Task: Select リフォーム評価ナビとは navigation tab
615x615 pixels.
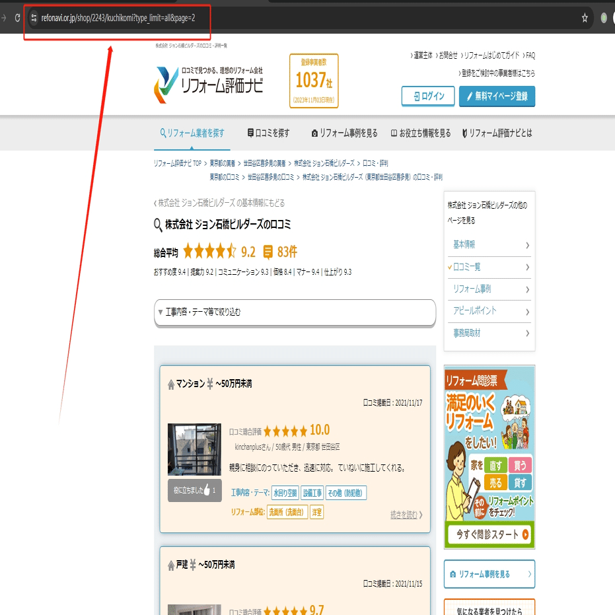Action: 497,133
